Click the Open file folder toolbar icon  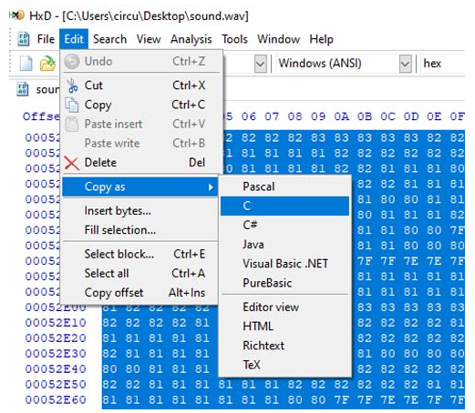point(47,64)
